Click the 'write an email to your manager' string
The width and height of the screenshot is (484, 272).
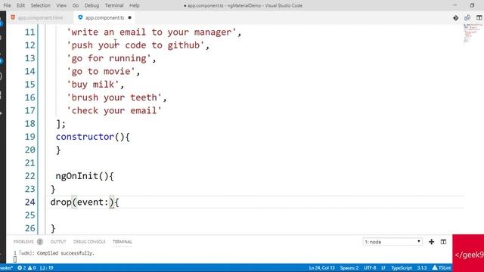coord(151,32)
